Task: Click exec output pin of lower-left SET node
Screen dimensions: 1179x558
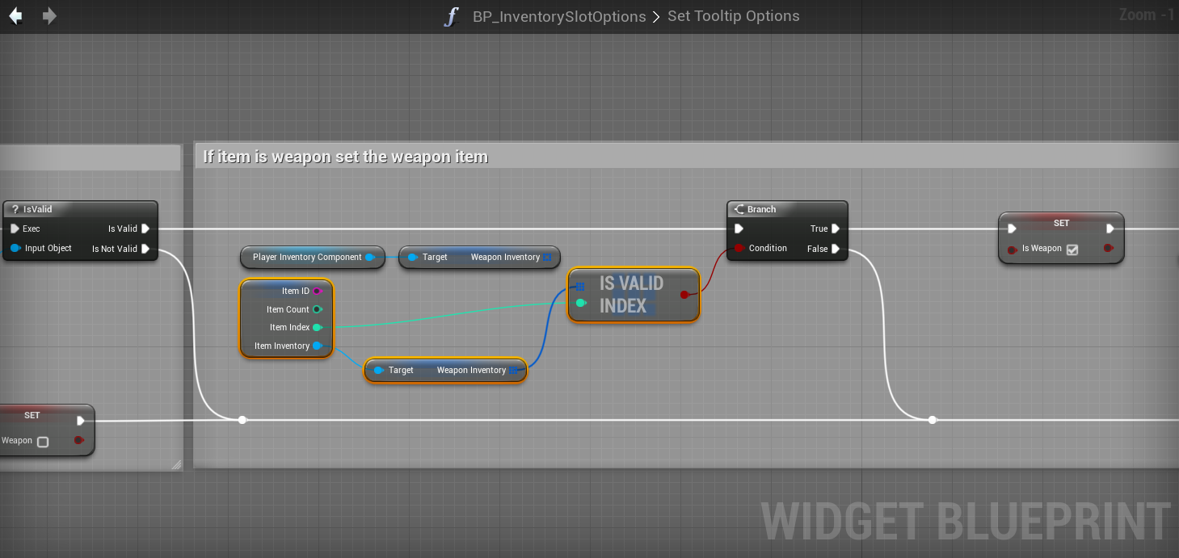Action: coord(80,421)
